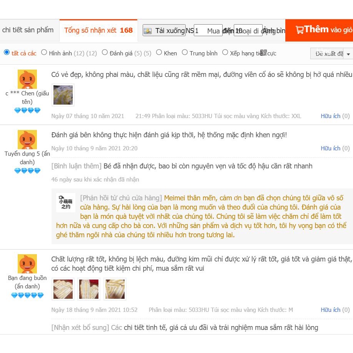The width and height of the screenshot is (353, 353).
Task: Click the quantity input field showing 1
Action: (208, 30)
